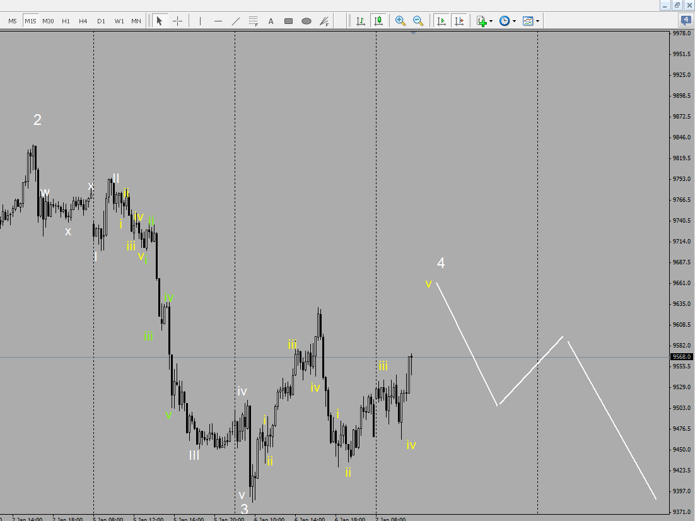Add a text label with A tool
Viewport: 695px width, 521px height.
271,21
